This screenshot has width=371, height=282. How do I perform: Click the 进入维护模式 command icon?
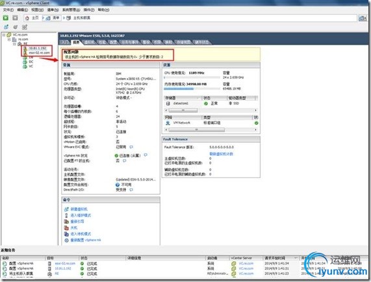(x=66, y=215)
